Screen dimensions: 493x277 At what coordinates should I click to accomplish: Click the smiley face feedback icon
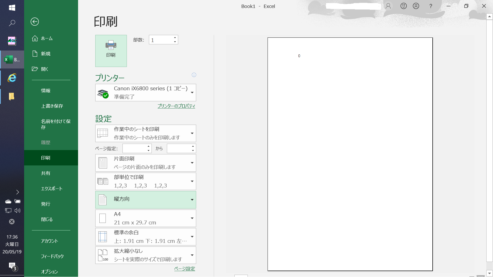404,6
